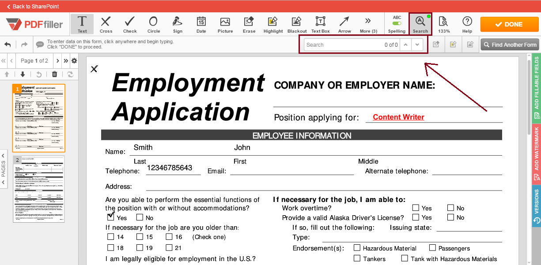Viewport: 541px width, 265px height.
Task: Click the last name Smith
Action: [x=143, y=147]
